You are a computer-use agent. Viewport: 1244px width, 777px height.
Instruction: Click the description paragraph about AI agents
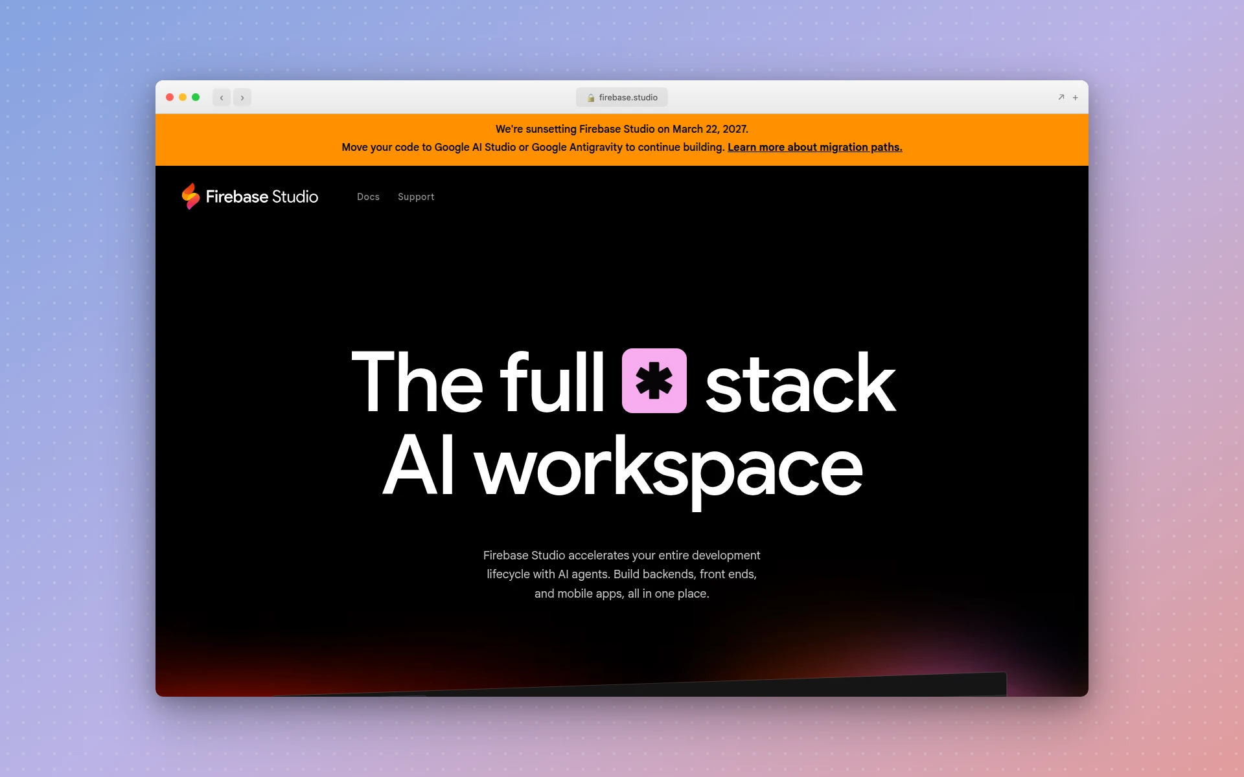[621, 574]
